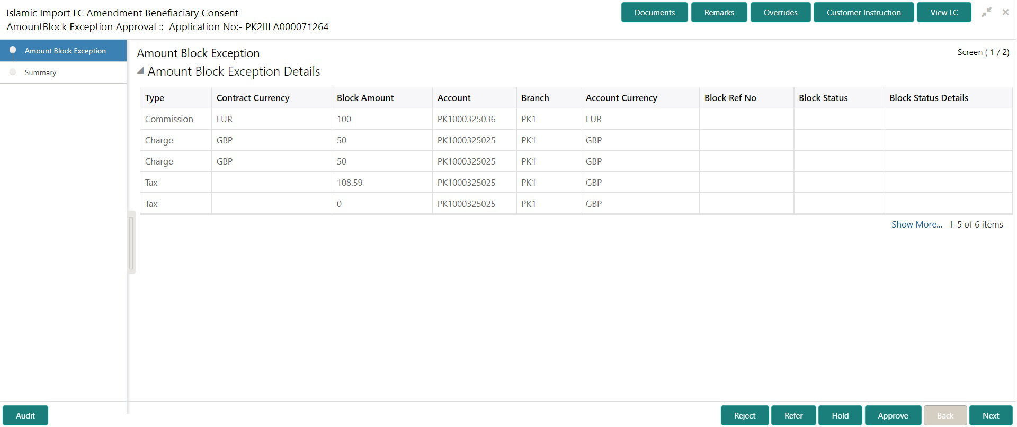Reject the application
The width and height of the screenshot is (1017, 427).
tap(745, 416)
